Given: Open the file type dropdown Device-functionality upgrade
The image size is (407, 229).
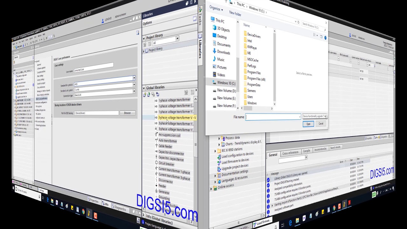Looking at the screenshot, I should 314,116.
